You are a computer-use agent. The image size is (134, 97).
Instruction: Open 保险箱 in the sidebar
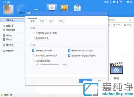[x=9, y=36]
